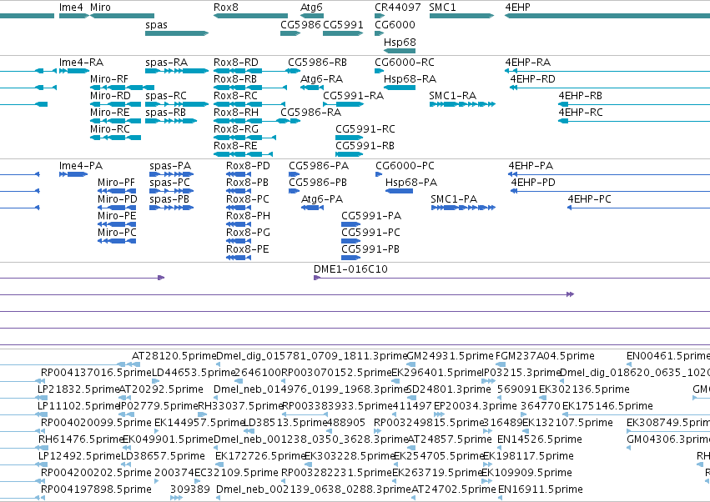This screenshot has width=710, height=502.
Task: Select the Atg6-RA transcript label
Action: click(x=321, y=79)
